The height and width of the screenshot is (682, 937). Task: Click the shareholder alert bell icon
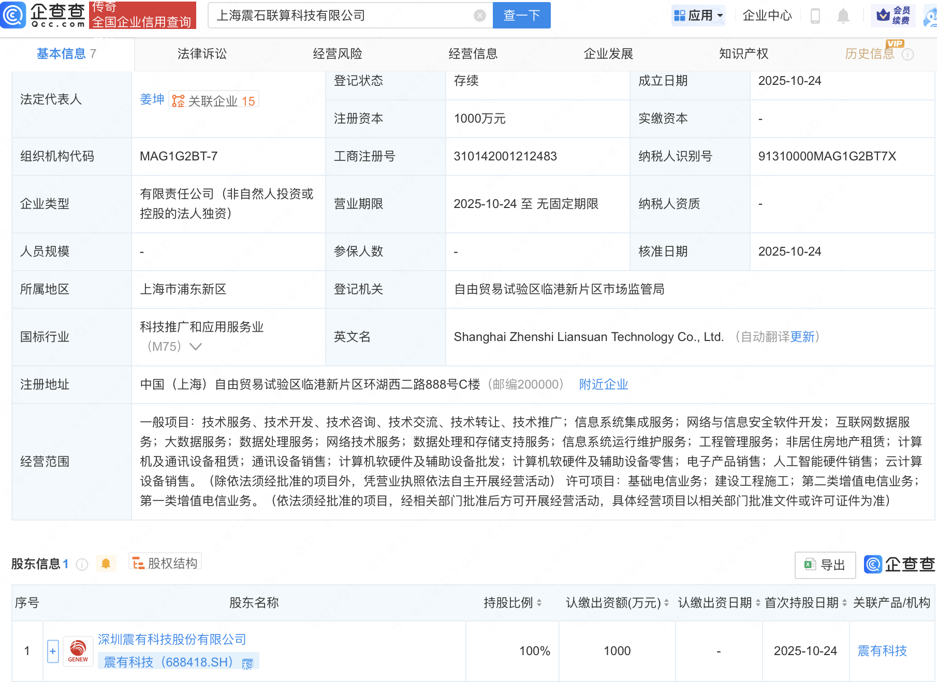coord(106,564)
